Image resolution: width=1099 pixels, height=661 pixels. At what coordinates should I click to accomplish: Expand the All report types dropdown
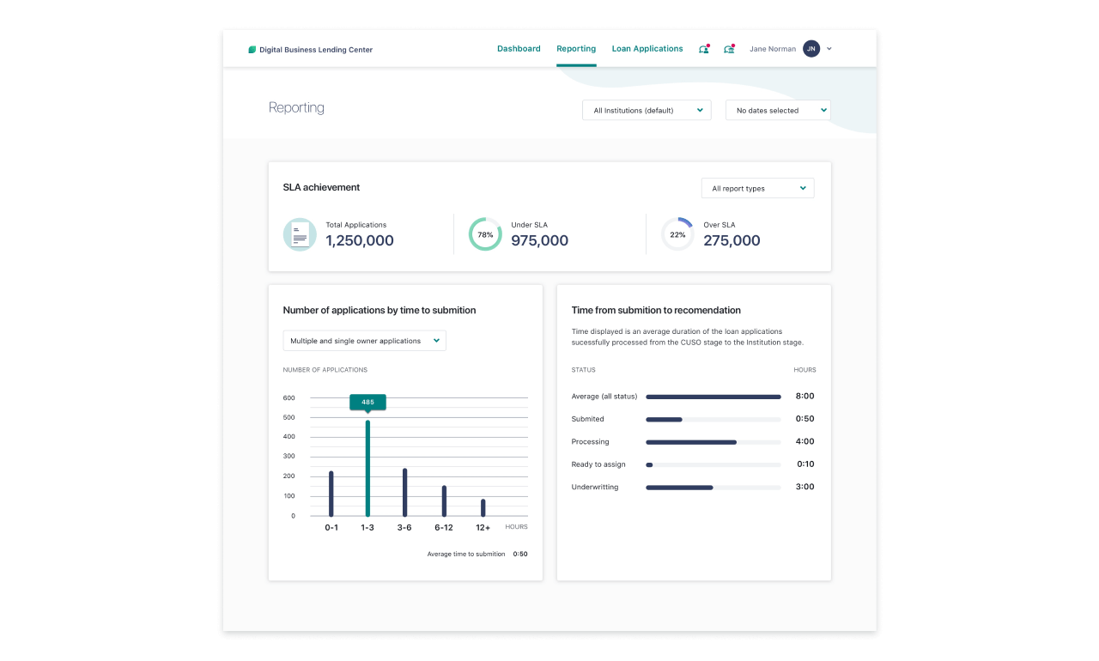(x=757, y=188)
